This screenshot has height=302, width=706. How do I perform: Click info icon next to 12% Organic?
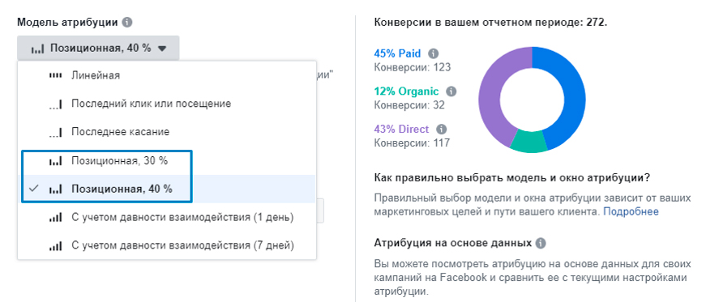[451, 91]
